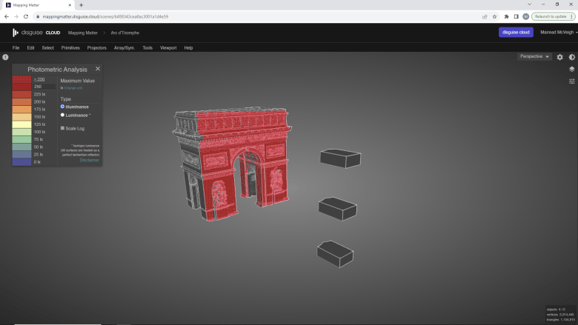
Task: Click the exclamation info icon
Action: coord(5,57)
